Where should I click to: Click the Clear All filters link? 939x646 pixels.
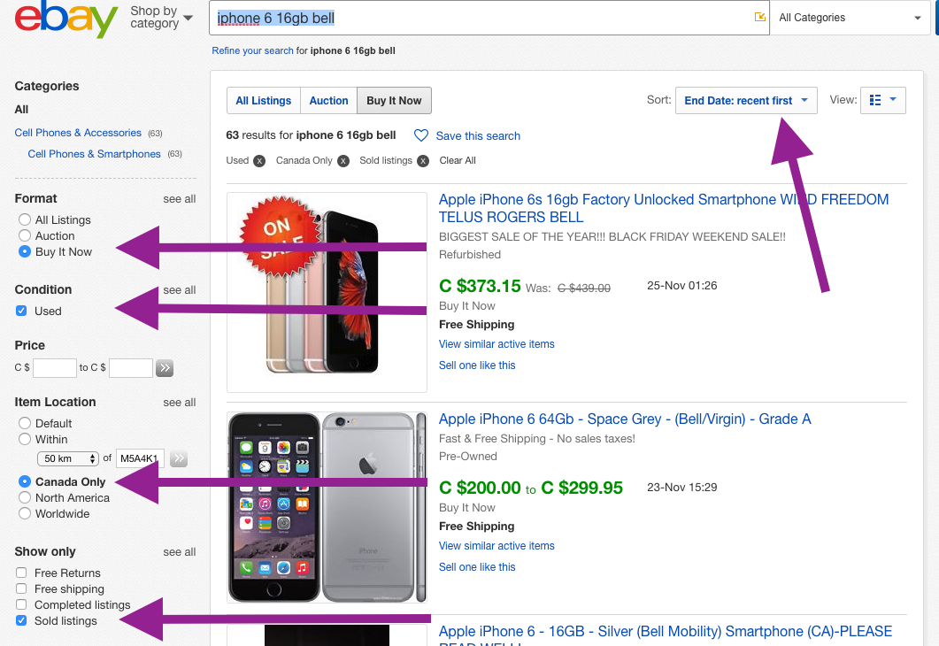pyautogui.click(x=458, y=160)
